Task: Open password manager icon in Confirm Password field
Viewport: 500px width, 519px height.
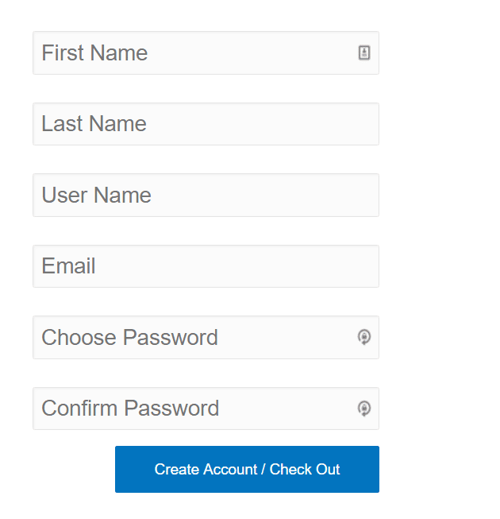Action: [364, 409]
